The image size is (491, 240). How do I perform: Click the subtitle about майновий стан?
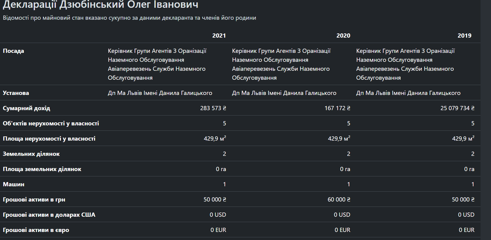tap(129, 18)
